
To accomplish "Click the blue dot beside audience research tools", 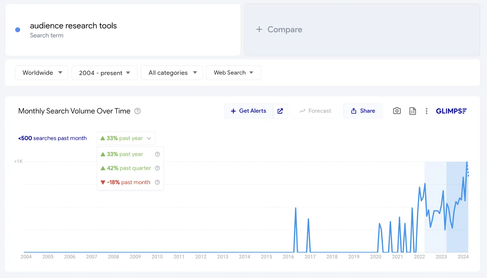I will 18,30.
